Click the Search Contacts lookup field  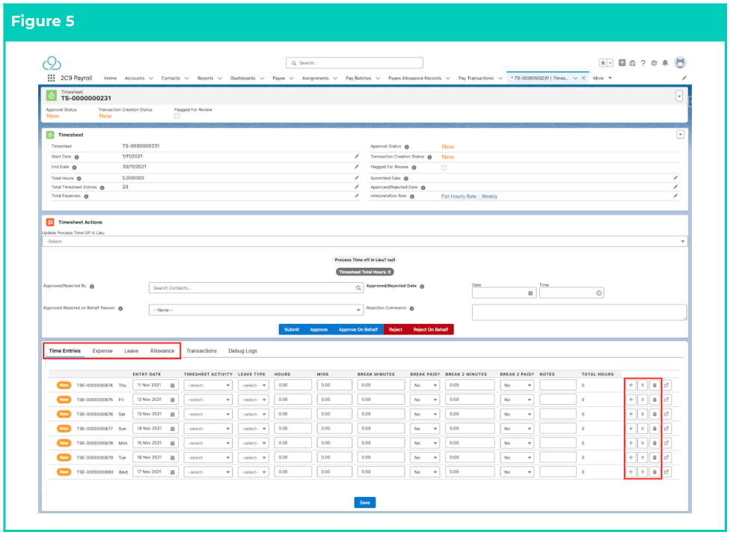pyautogui.click(x=256, y=288)
